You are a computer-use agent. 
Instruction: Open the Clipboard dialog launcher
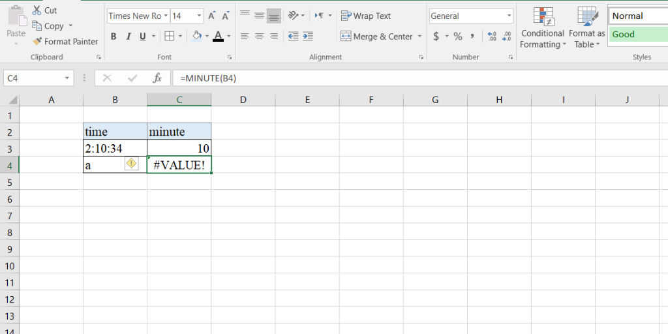[99, 57]
